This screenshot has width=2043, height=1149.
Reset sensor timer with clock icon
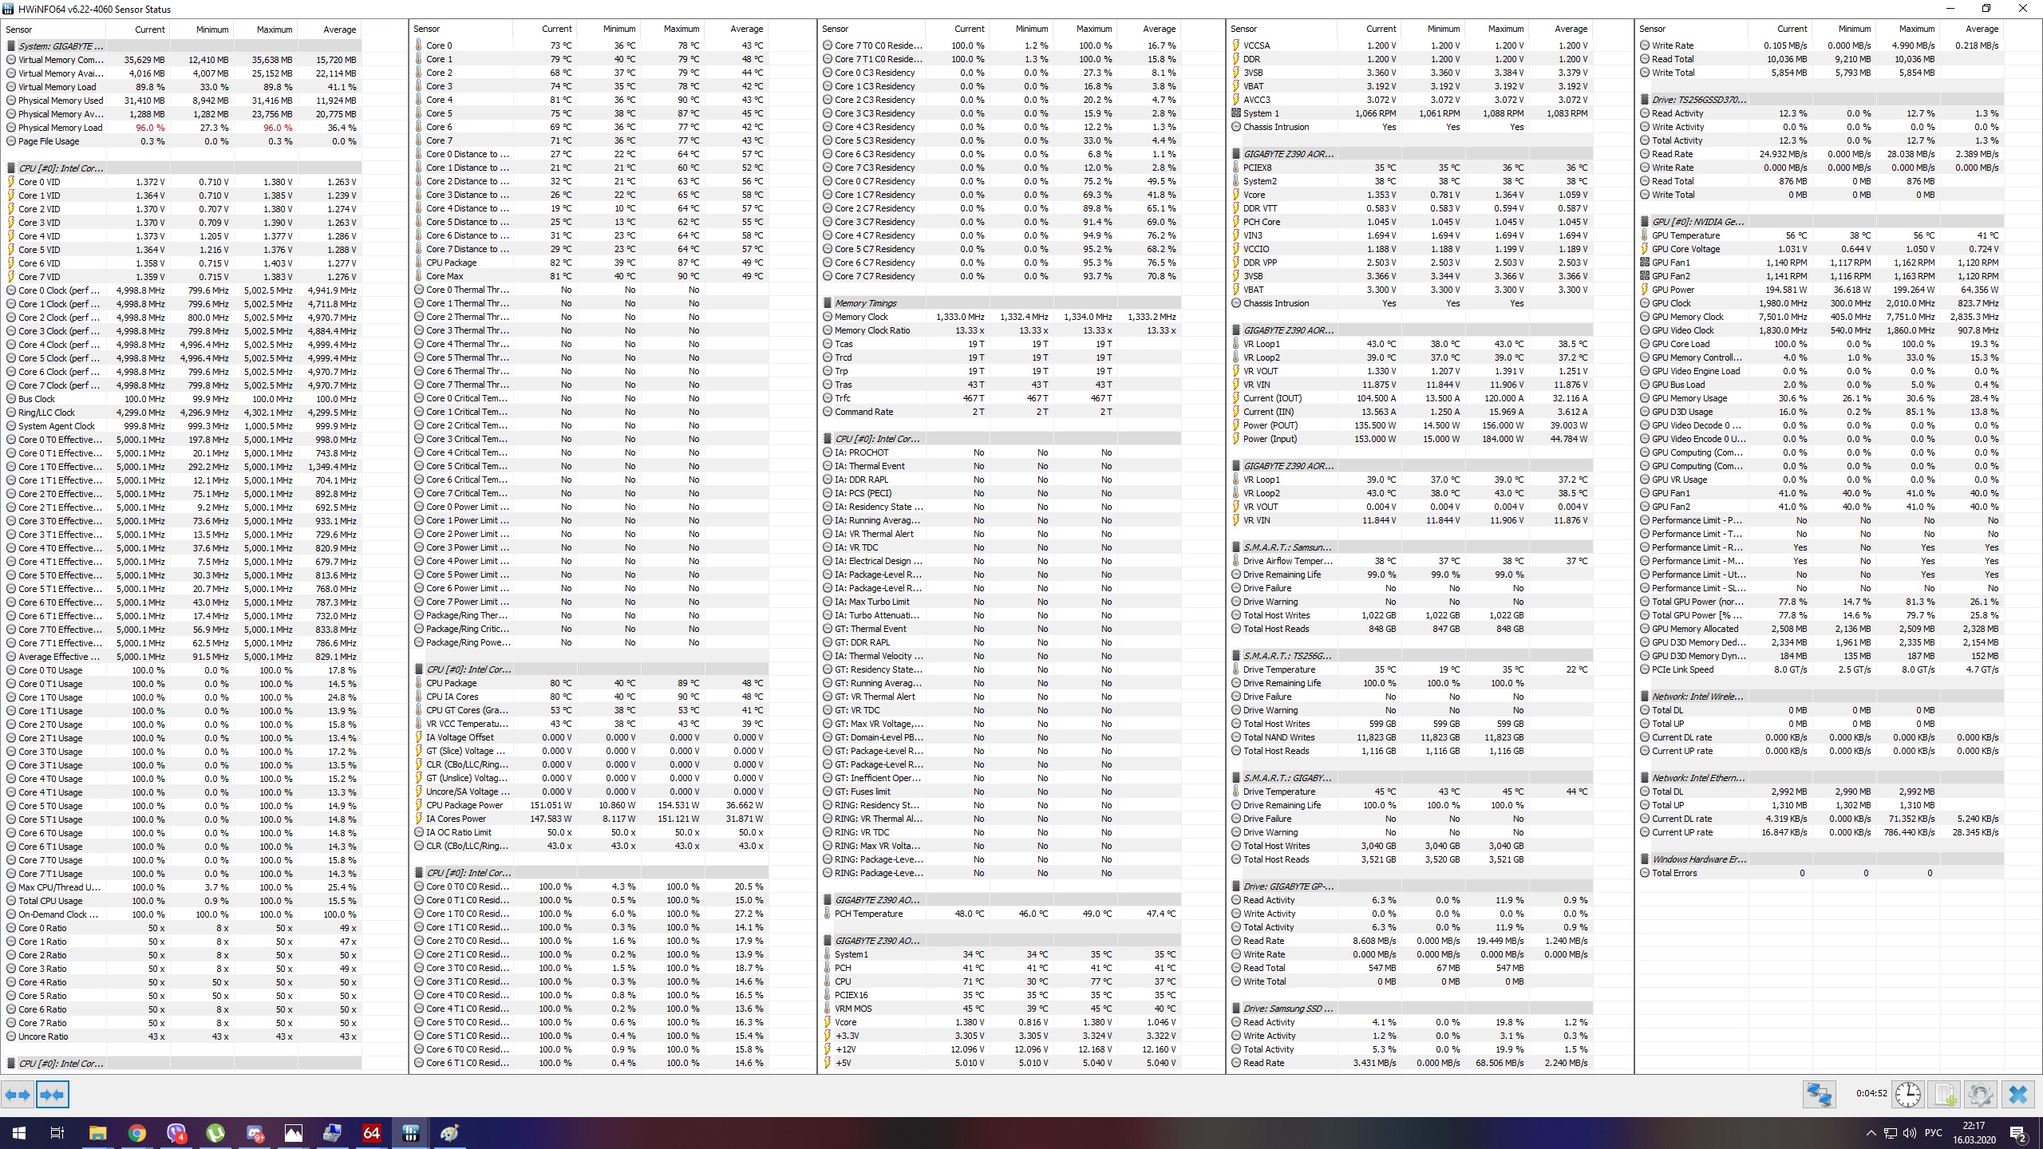pyautogui.click(x=1908, y=1095)
